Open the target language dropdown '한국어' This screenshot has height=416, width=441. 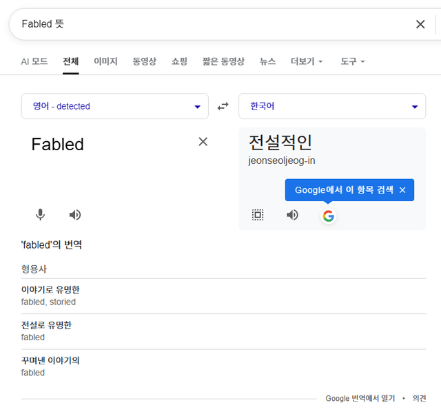click(x=331, y=106)
